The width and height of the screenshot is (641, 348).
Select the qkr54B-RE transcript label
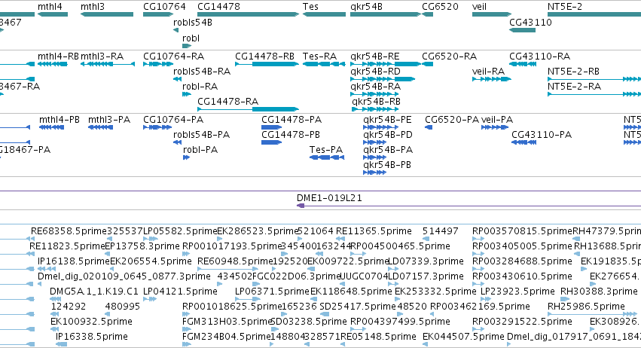point(375,56)
